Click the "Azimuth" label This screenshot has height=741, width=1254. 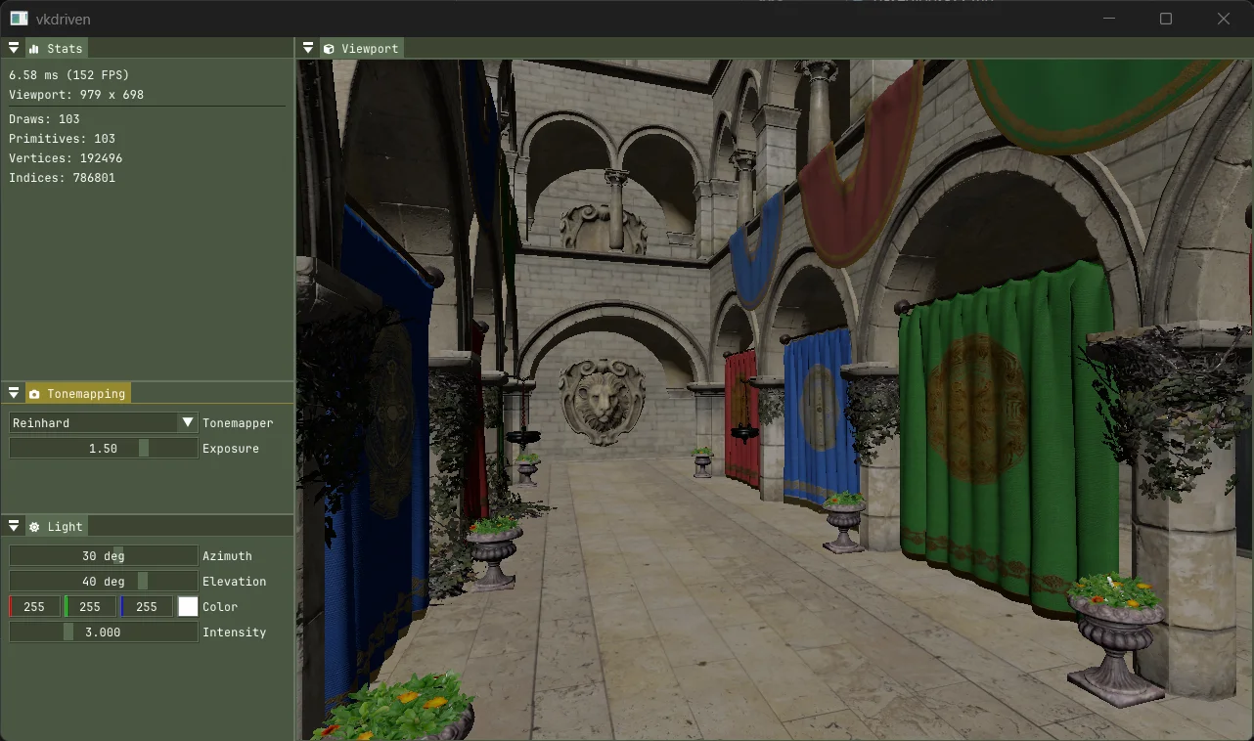227,555
